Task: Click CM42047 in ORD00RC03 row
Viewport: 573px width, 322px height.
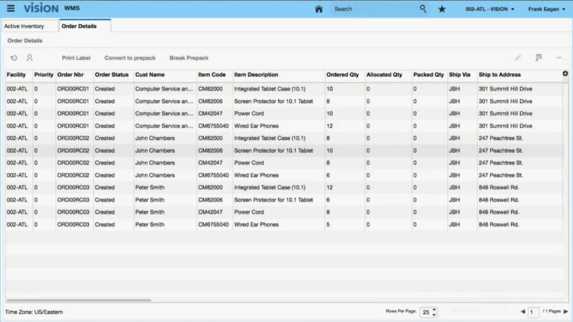Action: tap(210, 212)
